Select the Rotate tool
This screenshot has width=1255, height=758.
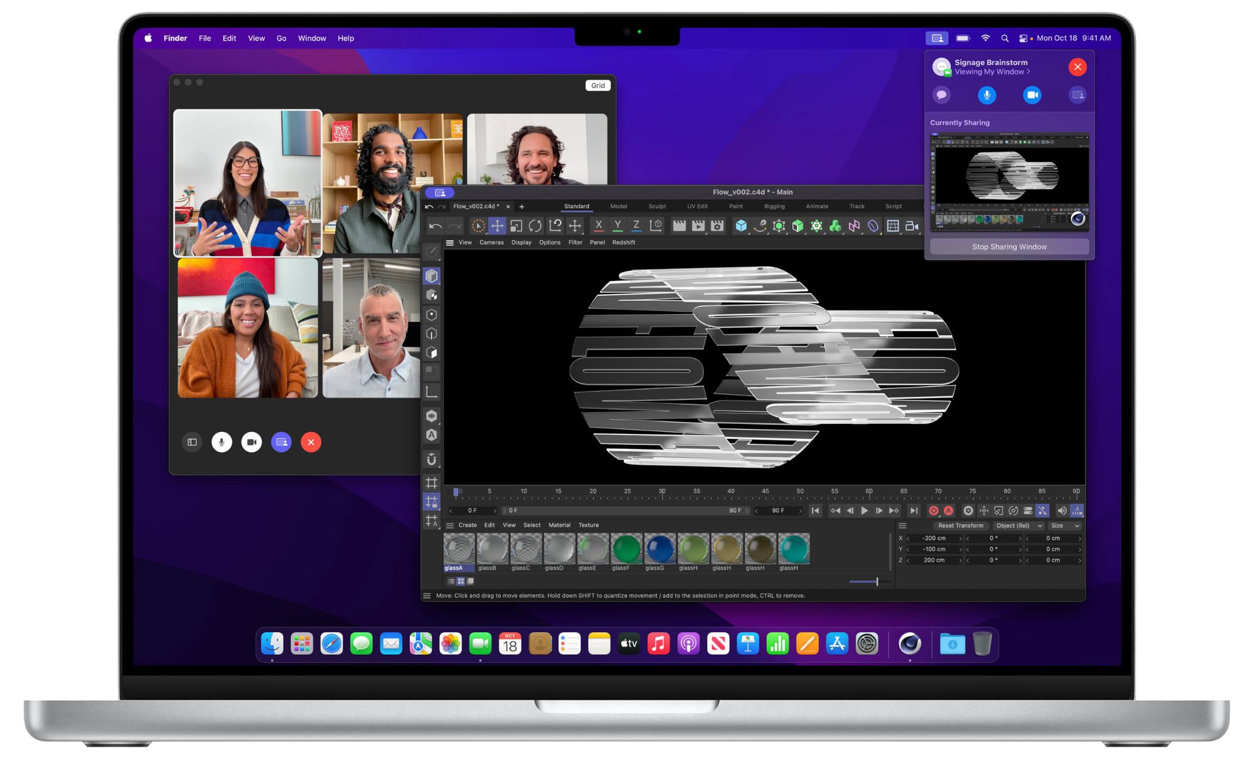[x=535, y=226]
